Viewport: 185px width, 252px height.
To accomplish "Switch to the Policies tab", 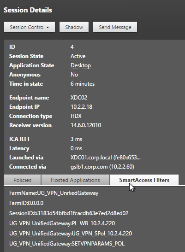I will 23,180.
